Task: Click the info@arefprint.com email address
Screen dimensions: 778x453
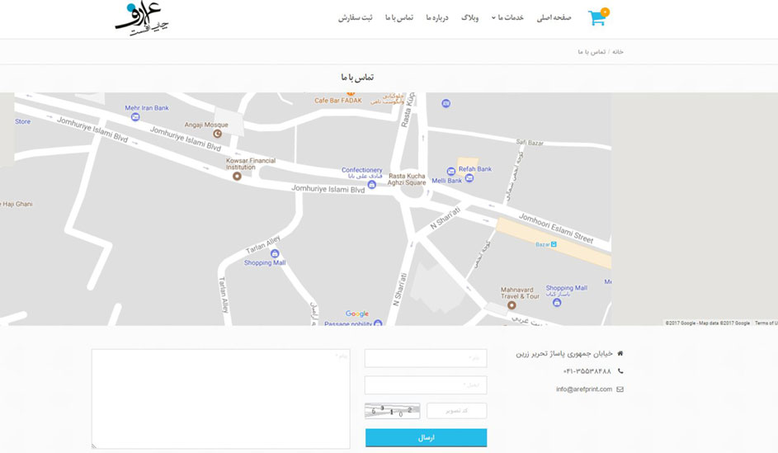Action: (x=584, y=389)
